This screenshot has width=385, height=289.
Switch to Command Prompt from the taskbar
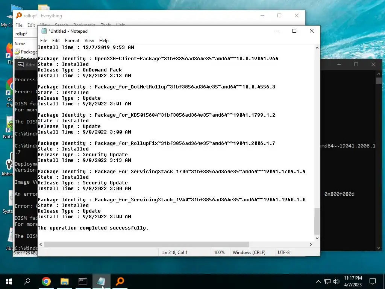point(83,281)
